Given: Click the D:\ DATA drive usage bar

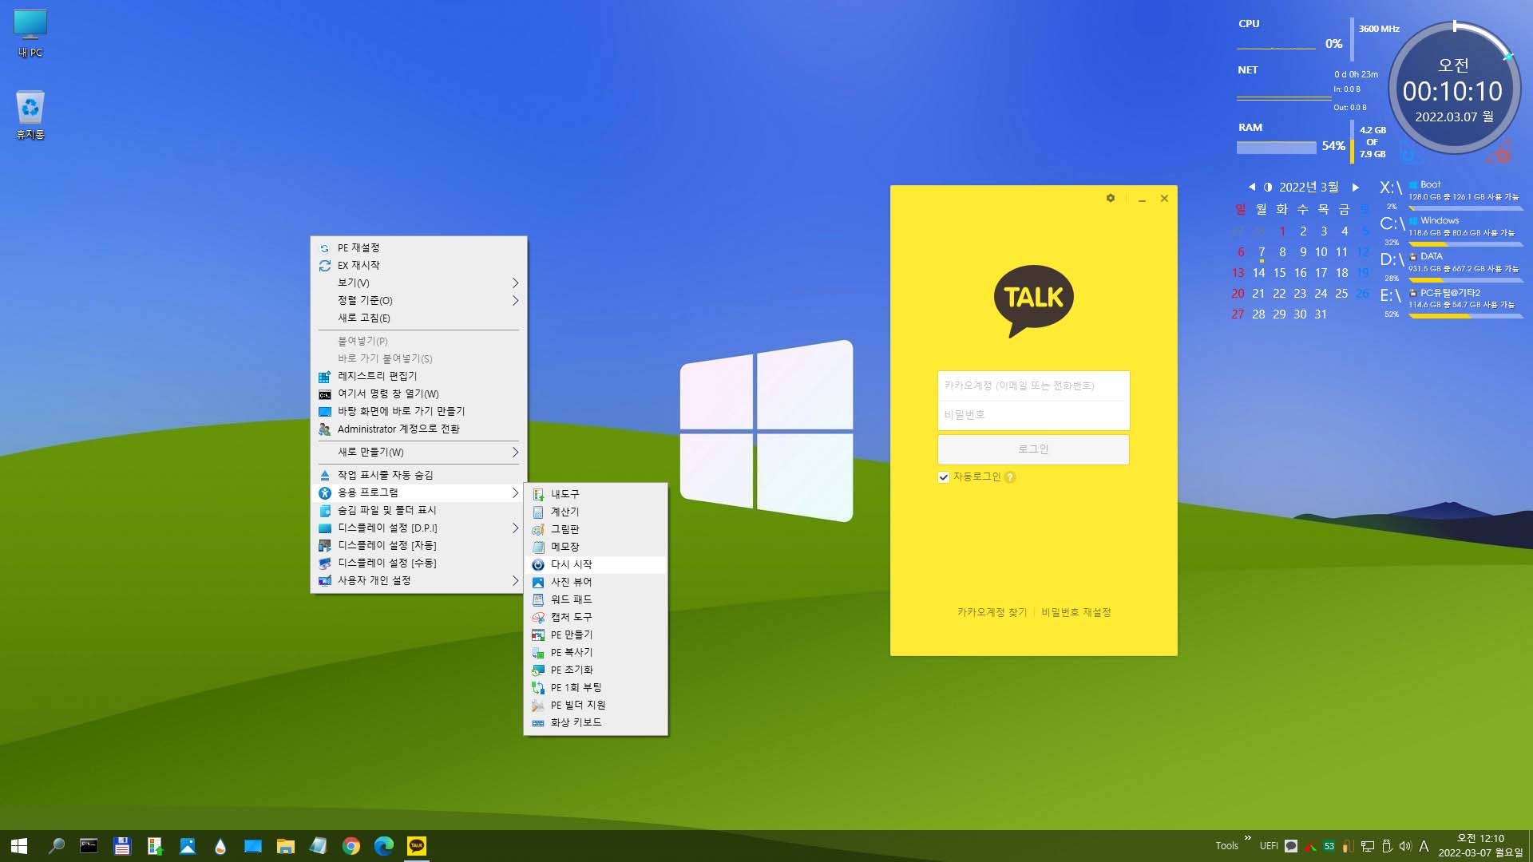Looking at the screenshot, I should [1465, 280].
